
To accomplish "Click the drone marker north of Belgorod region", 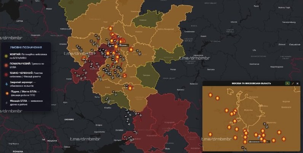I will pyautogui.click(x=116, y=94).
